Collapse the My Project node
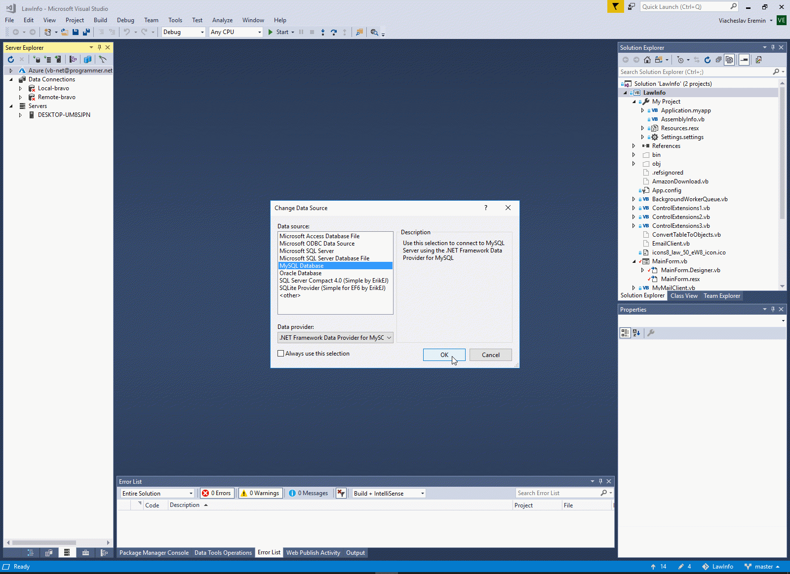 click(634, 102)
